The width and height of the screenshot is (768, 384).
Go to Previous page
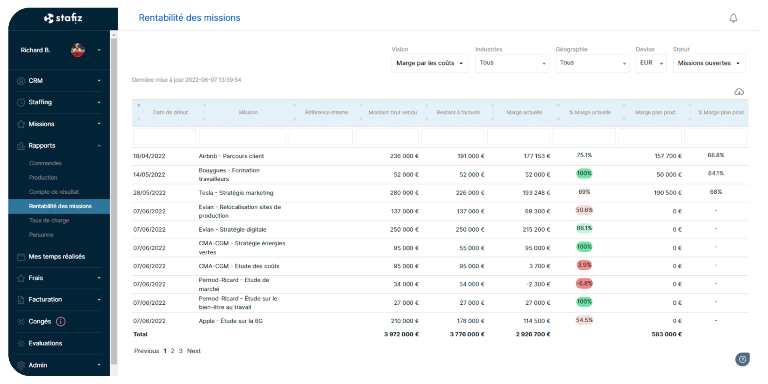coord(146,351)
